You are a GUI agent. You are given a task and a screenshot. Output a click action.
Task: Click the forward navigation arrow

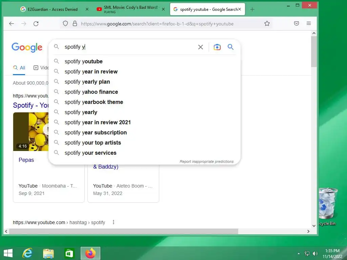click(24, 24)
